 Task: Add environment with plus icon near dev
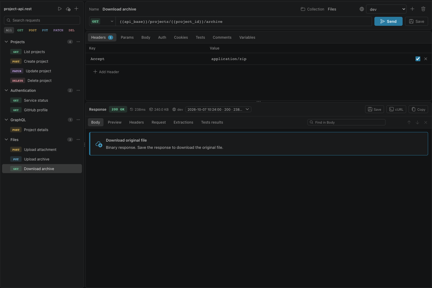coord(412,9)
